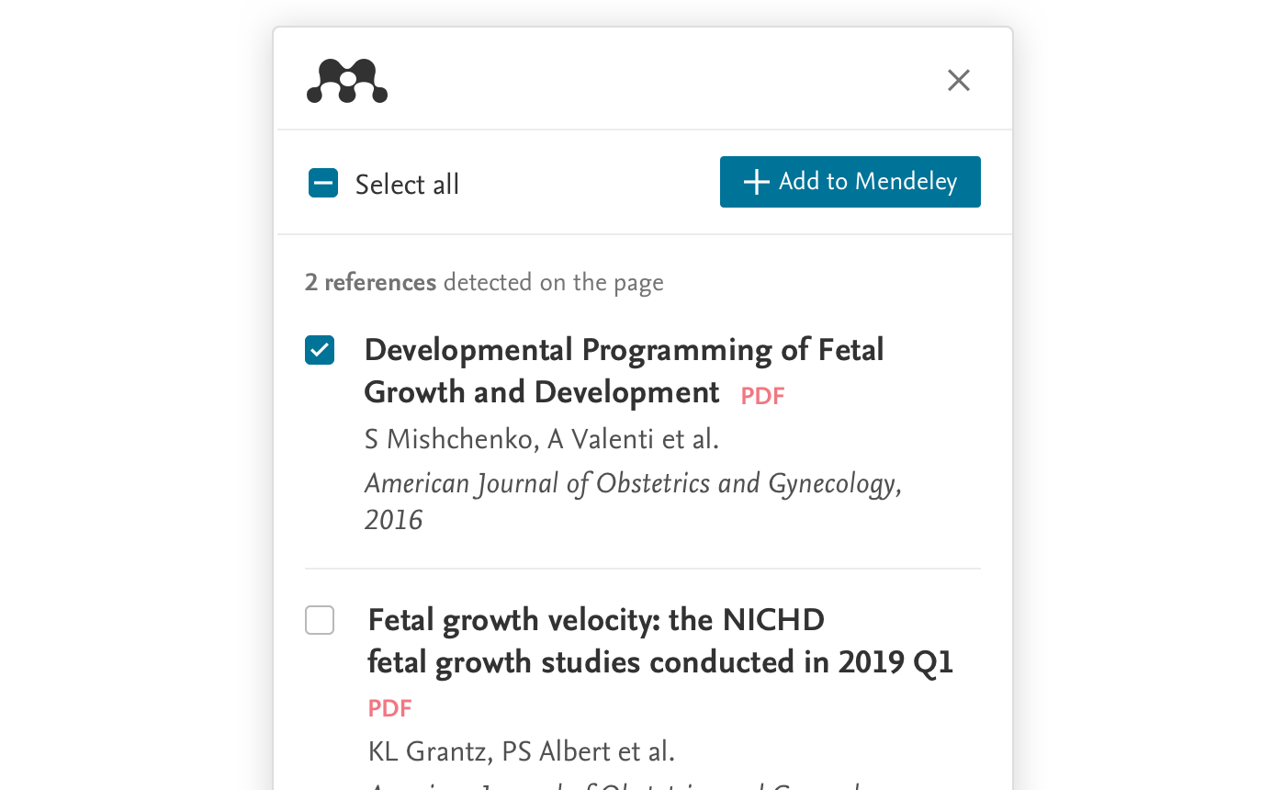Click the plus icon in Add to Mendeley
This screenshot has width=1284, height=790.
coord(756,182)
